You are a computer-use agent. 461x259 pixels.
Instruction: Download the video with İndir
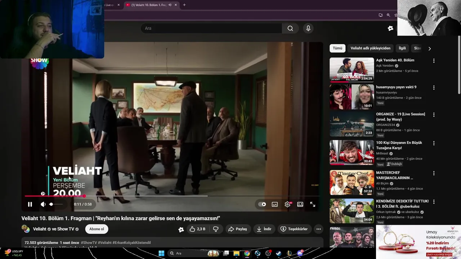click(x=264, y=229)
